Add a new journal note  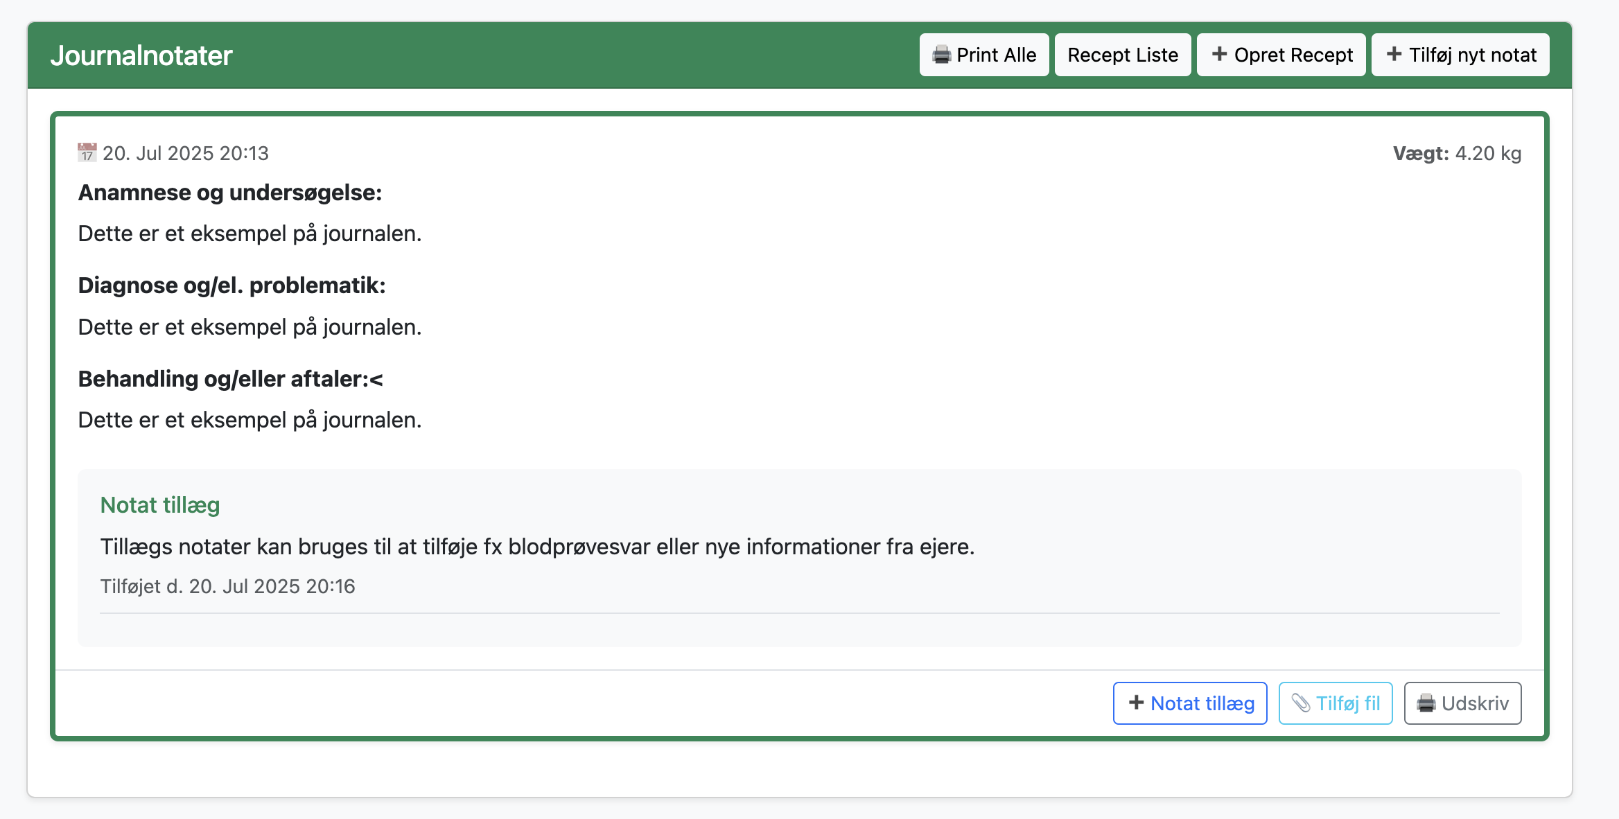coord(1460,54)
